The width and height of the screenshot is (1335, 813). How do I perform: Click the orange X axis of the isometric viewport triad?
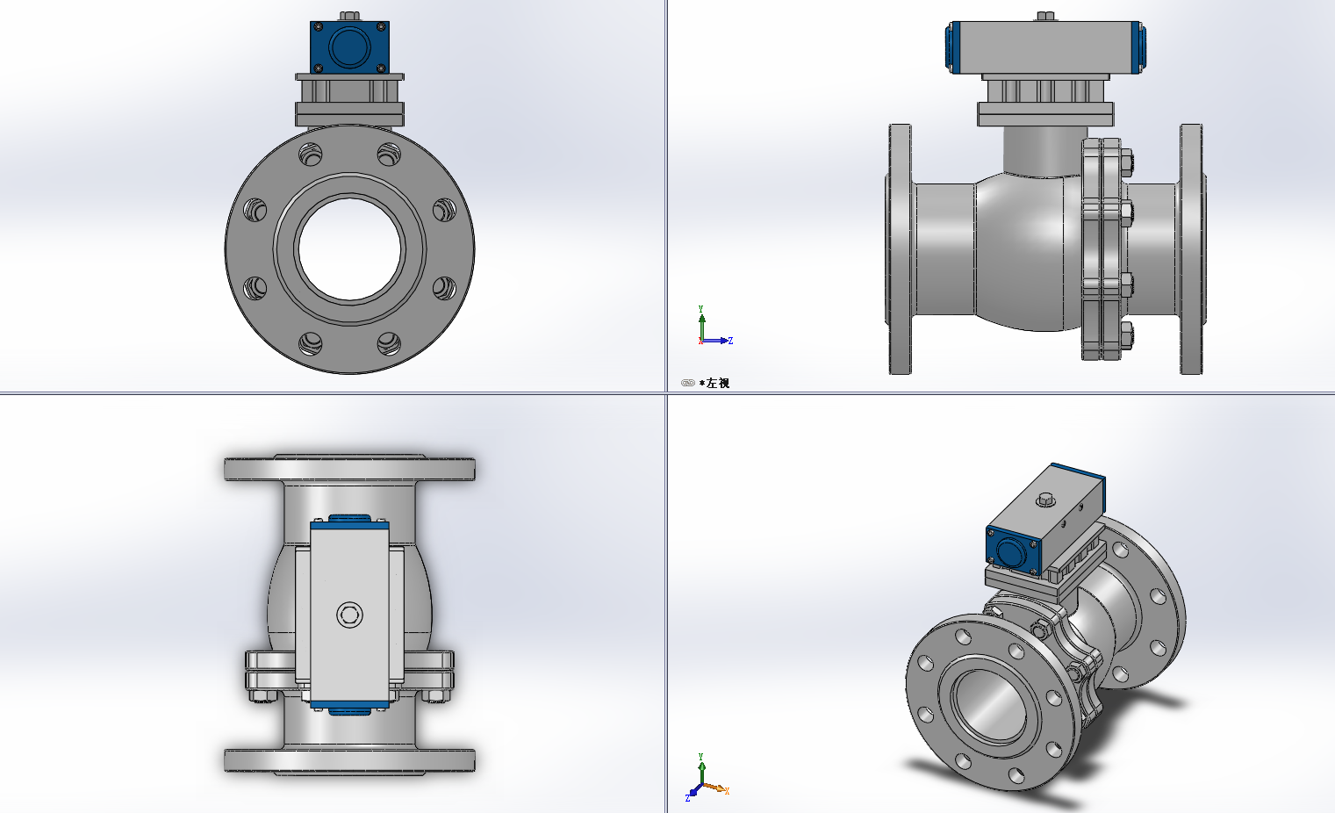[x=716, y=788]
